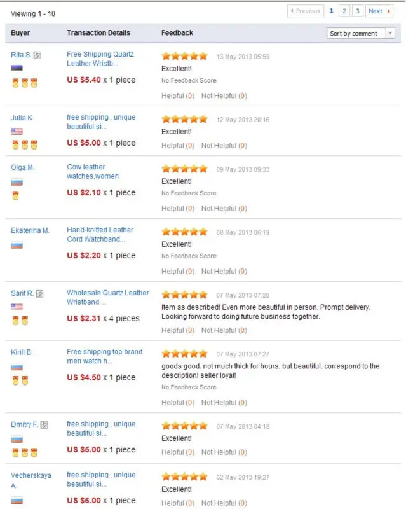Open the Sort by comment dropdown
The width and height of the screenshot is (406, 509).
361,33
